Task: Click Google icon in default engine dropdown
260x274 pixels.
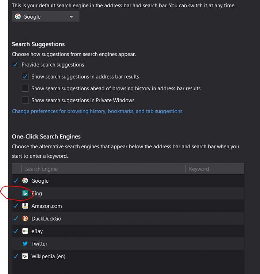Action: tap(18, 16)
